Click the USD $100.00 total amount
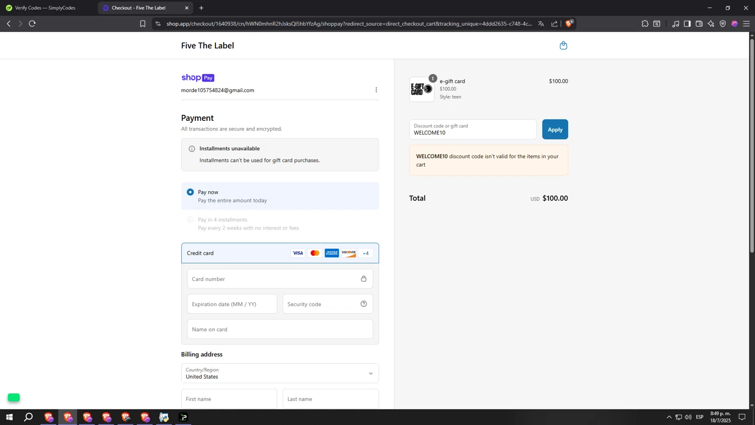The width and height of the screenshot is (755, 425). pyautogui.click(x=549, y=198)
